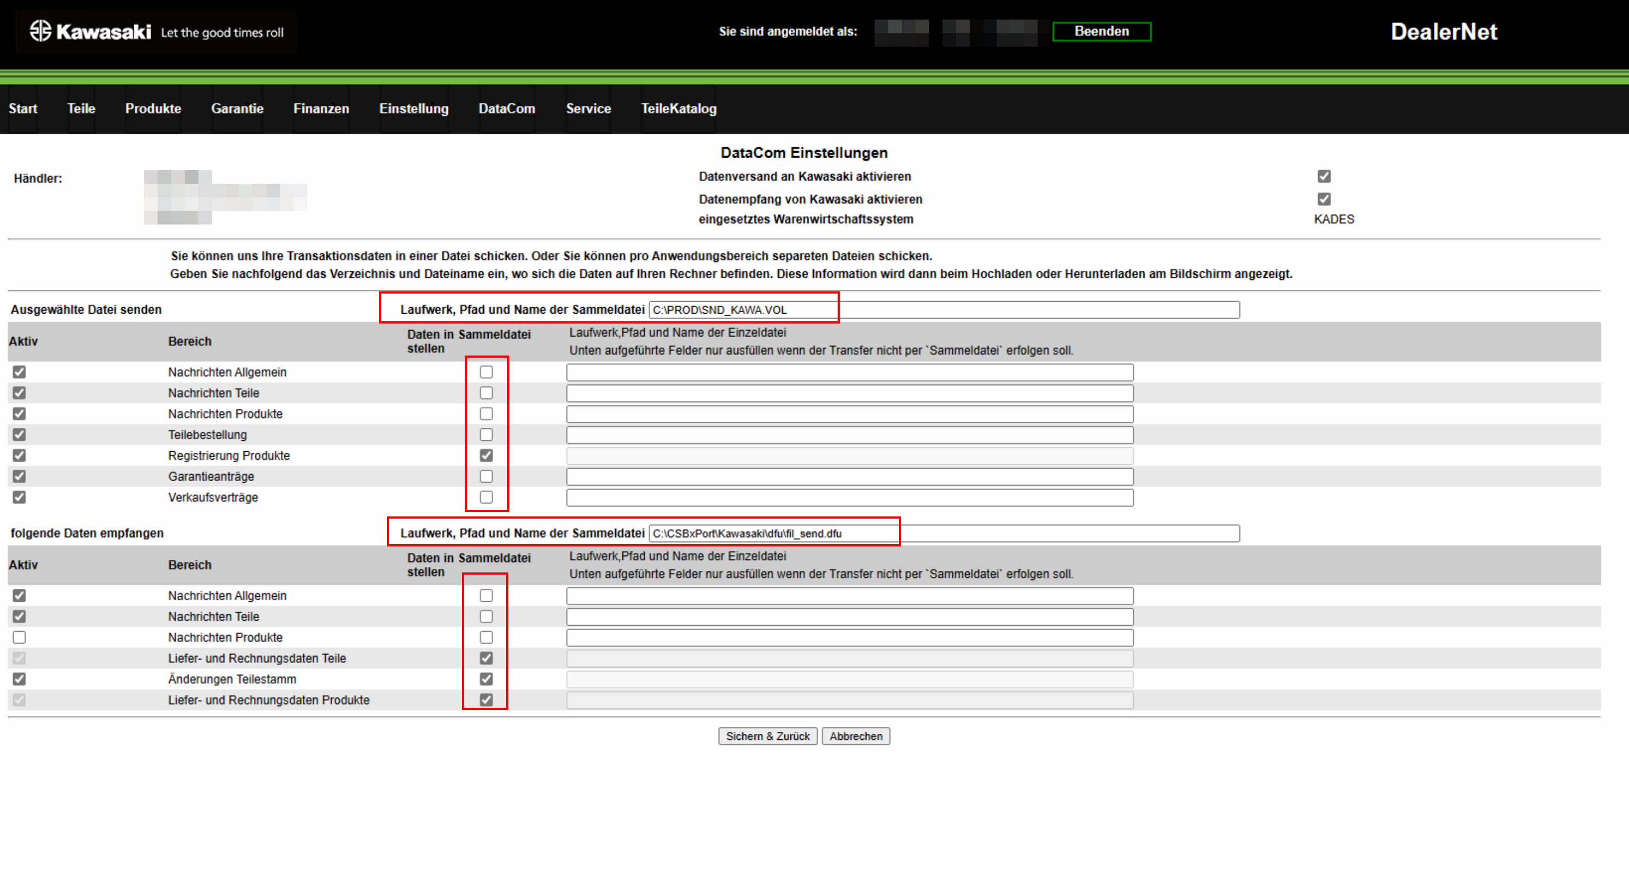Screen dimensions: 1629x885
Task: Click Einzeldatei field for send Nachrichten Teile
Action: (850, 394)
